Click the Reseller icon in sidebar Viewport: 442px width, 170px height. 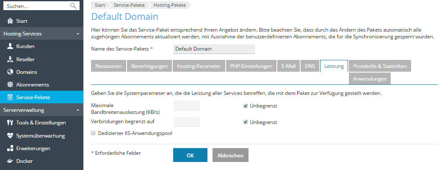pyautogui.click(x=10, y=59)
